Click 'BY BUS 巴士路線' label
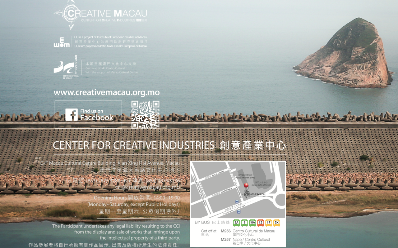The width and height of the screenshot is (398, 248). [212, 223]
